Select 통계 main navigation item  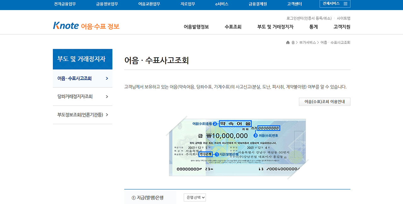314,27
